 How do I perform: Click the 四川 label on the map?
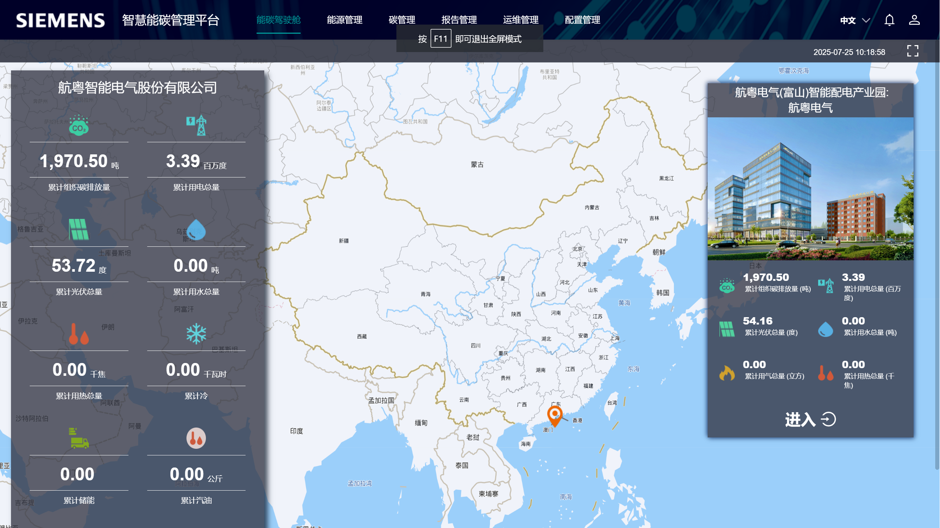pyautogui.click(x=476, y=346)
